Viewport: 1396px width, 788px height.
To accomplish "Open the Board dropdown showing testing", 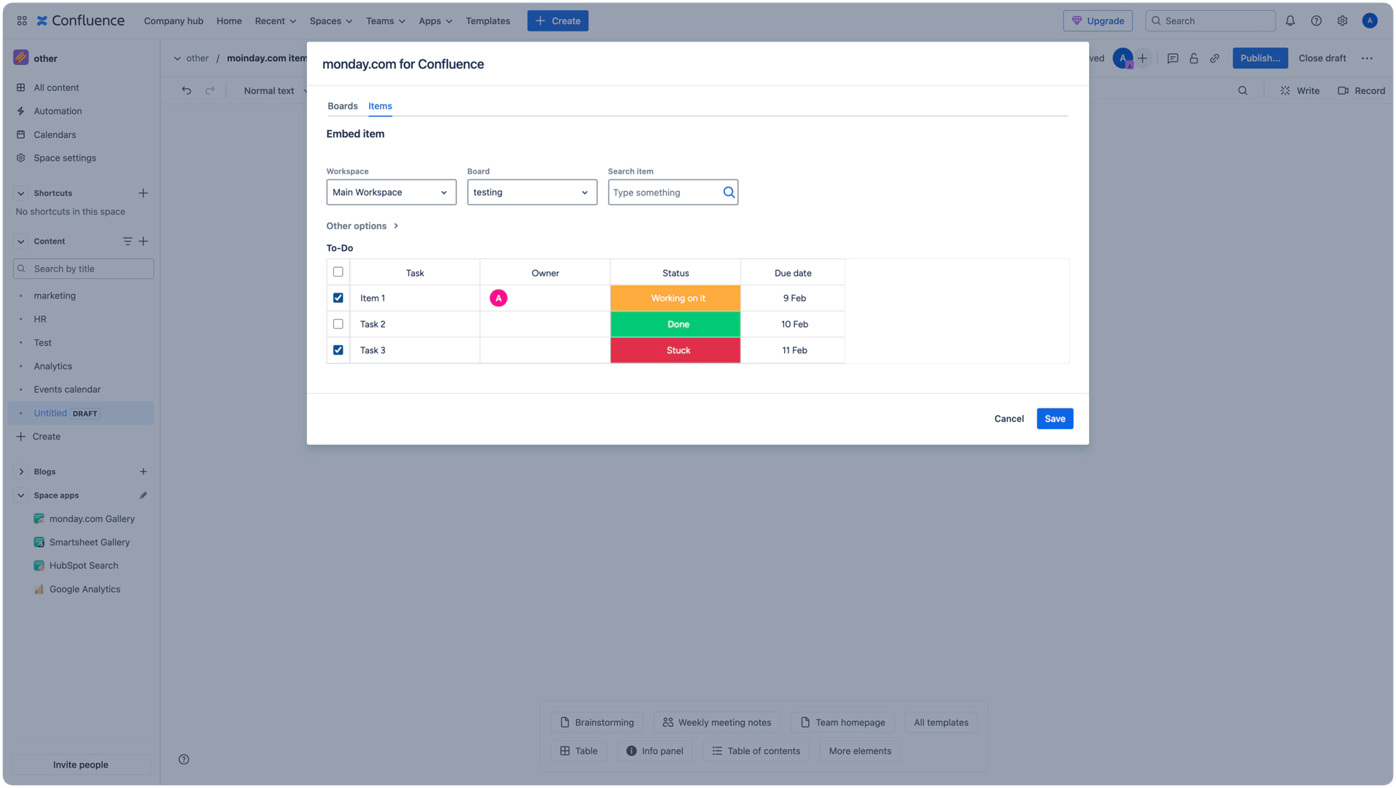I will pyautogui.click(x=532, y=193).
